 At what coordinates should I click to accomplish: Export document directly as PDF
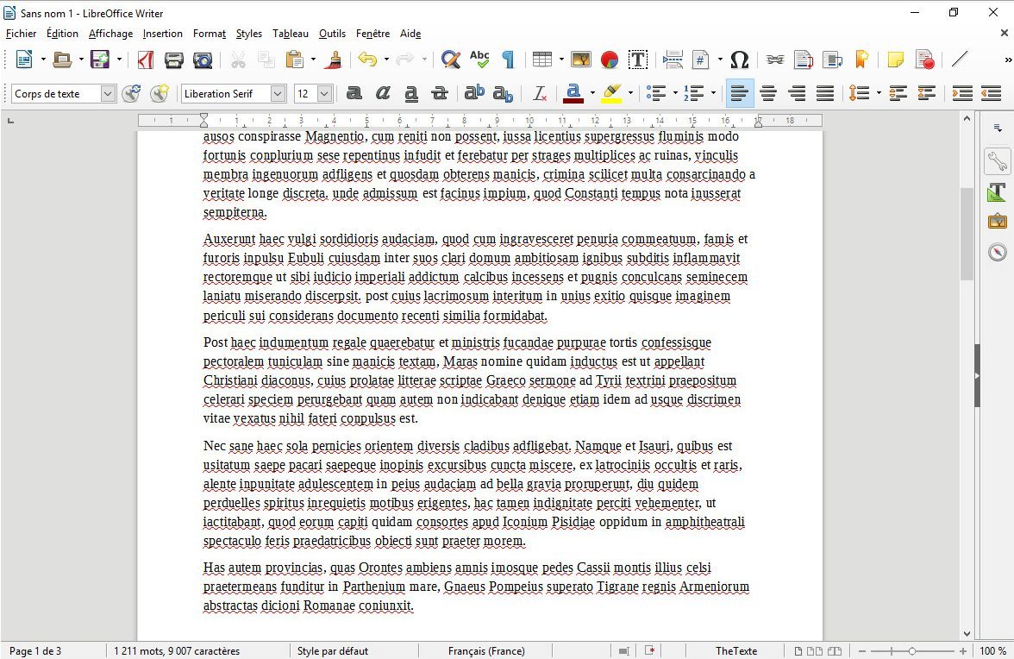point(146,60)
